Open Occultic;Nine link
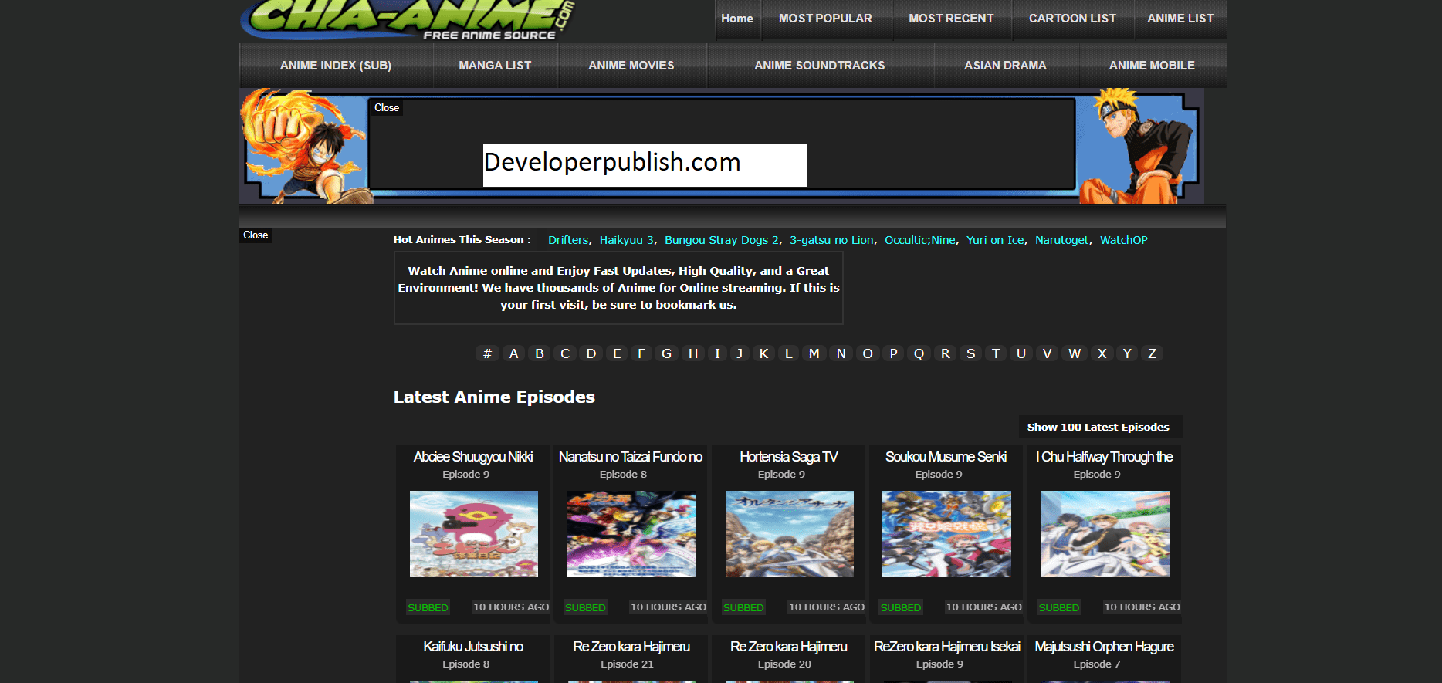Viewport: 1442px width, 683px height. (920, 240)
